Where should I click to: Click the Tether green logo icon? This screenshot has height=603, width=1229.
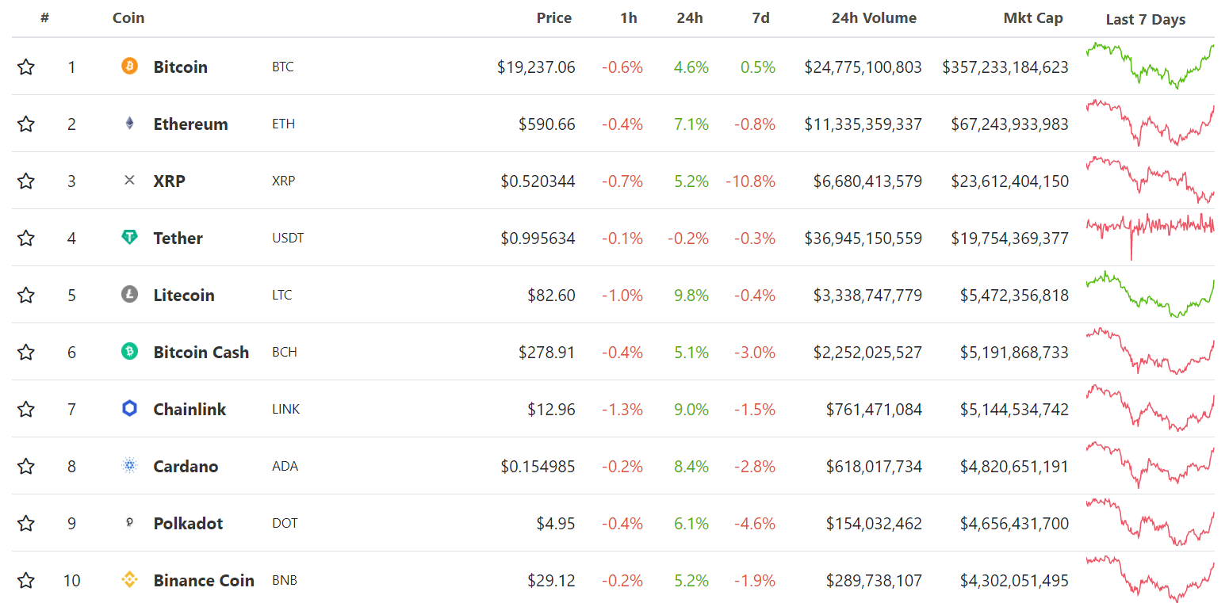tap(129, 238)
